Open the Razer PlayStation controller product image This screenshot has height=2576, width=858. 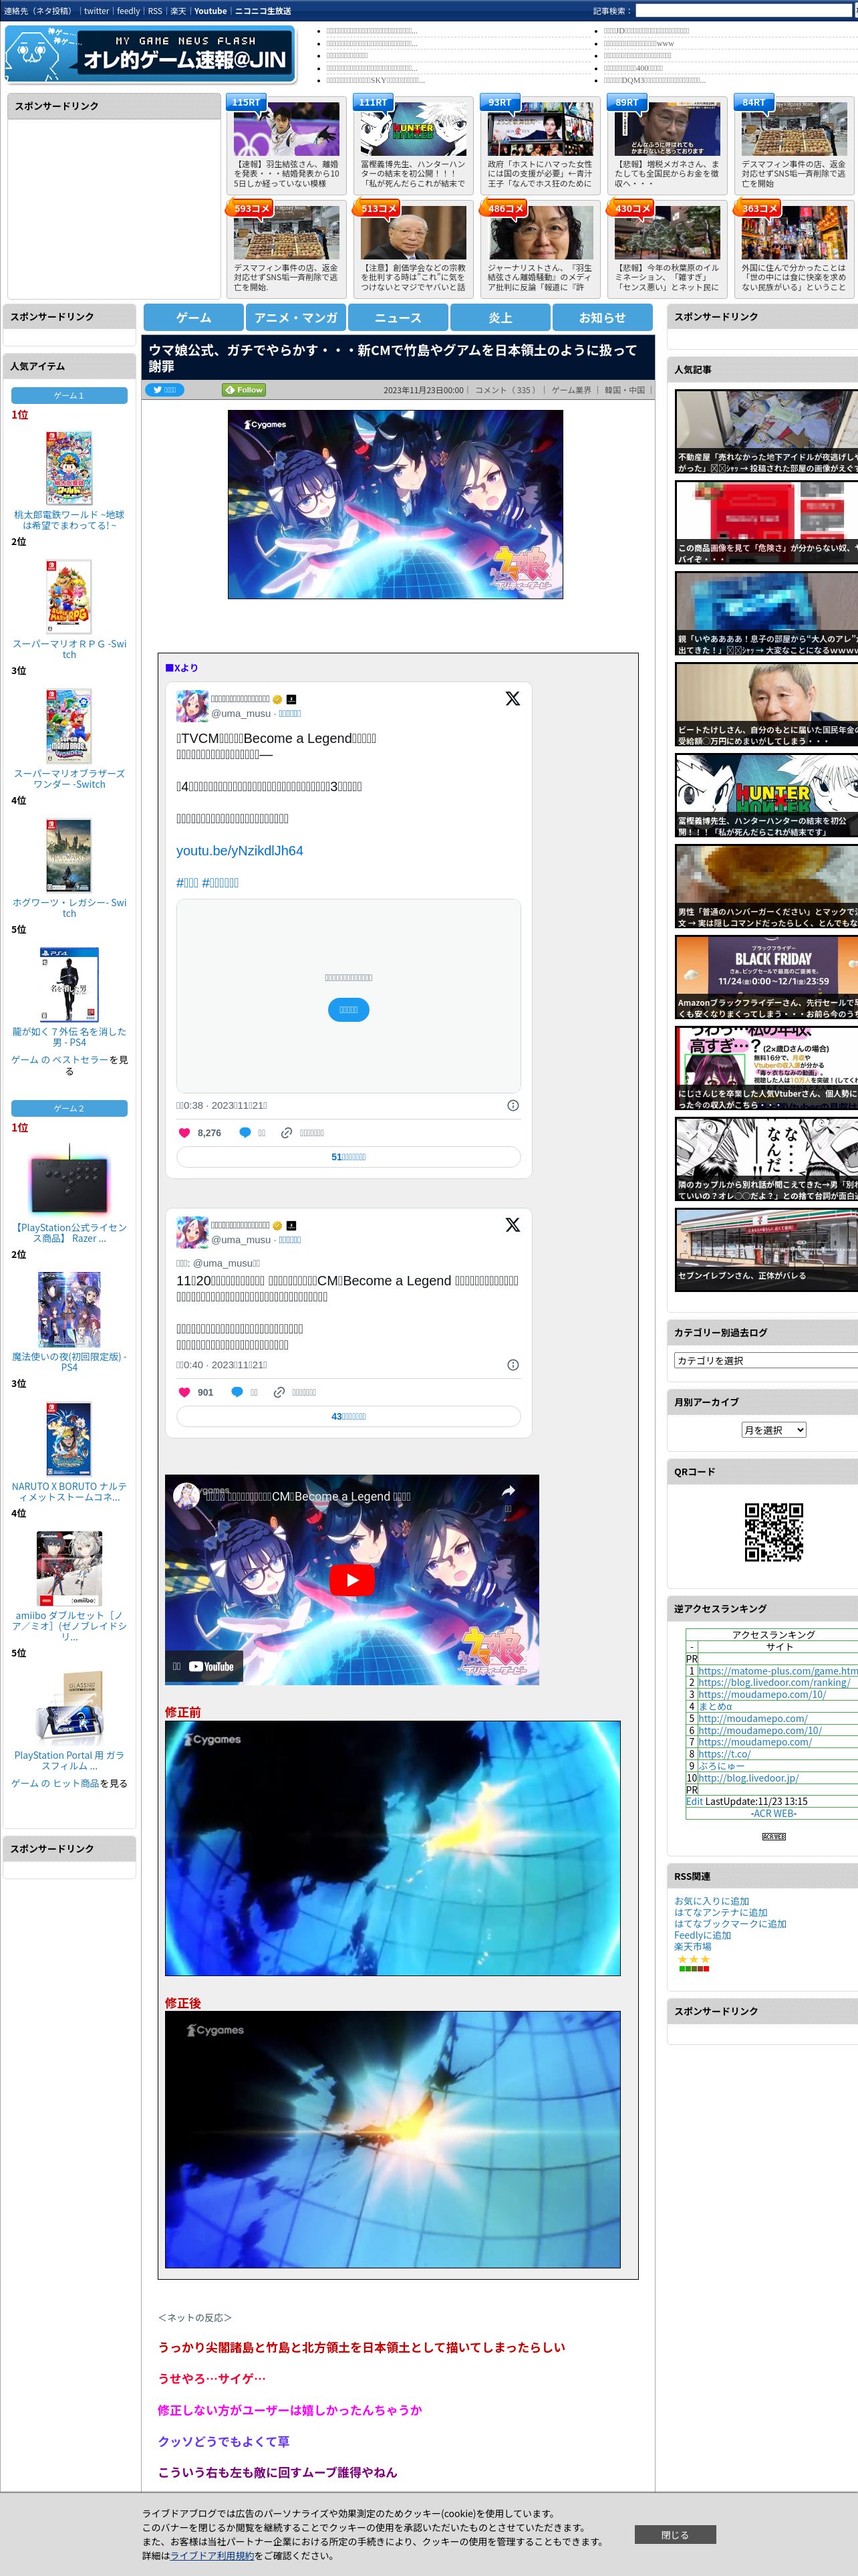pos(69,1181)
